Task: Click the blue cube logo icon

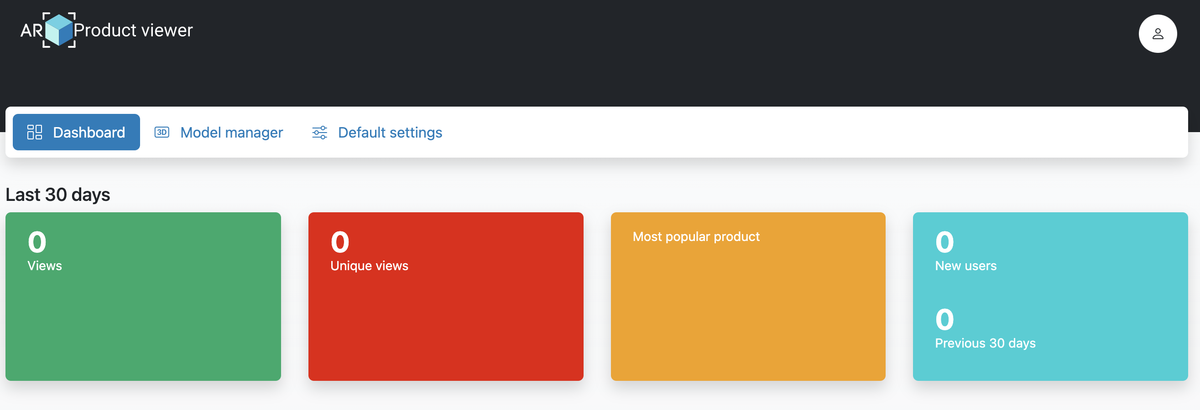Action: pos(59,30)
